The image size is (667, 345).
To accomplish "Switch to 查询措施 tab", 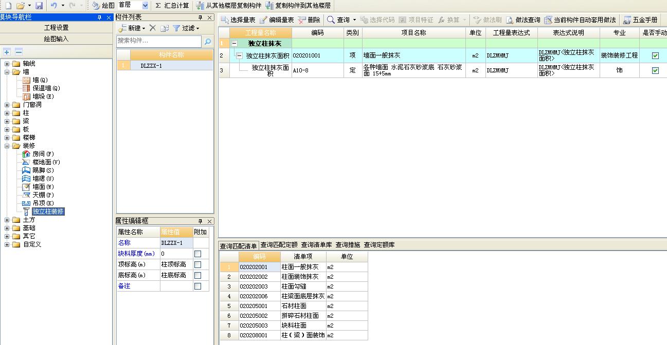I will (348, 245).
